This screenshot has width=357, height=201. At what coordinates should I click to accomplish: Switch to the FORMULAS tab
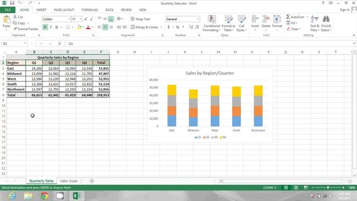90,10
